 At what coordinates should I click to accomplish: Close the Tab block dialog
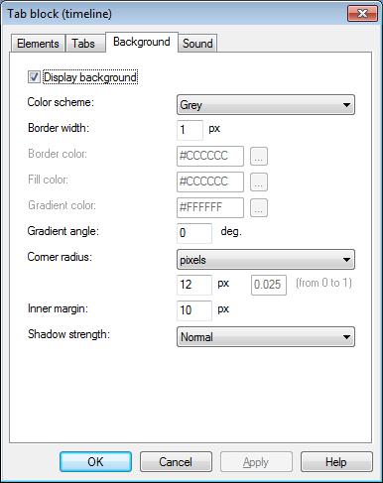point(362,14)
